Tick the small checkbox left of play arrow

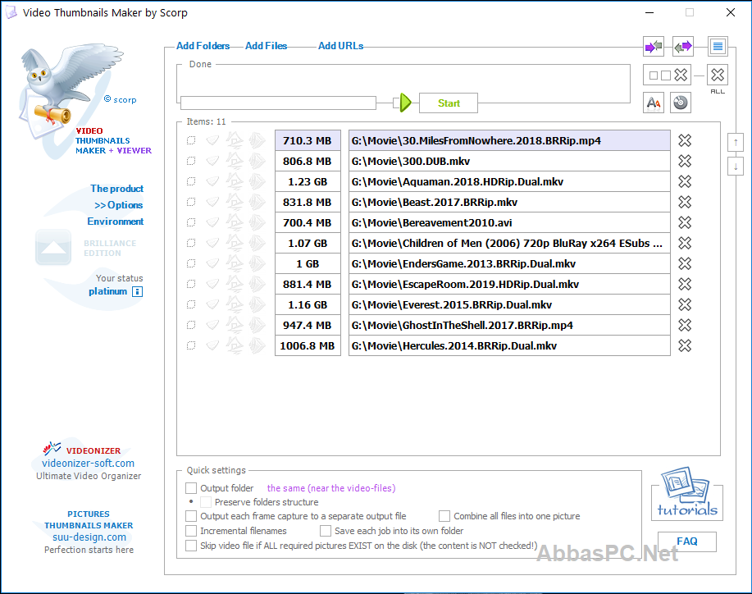pos(395,103)
